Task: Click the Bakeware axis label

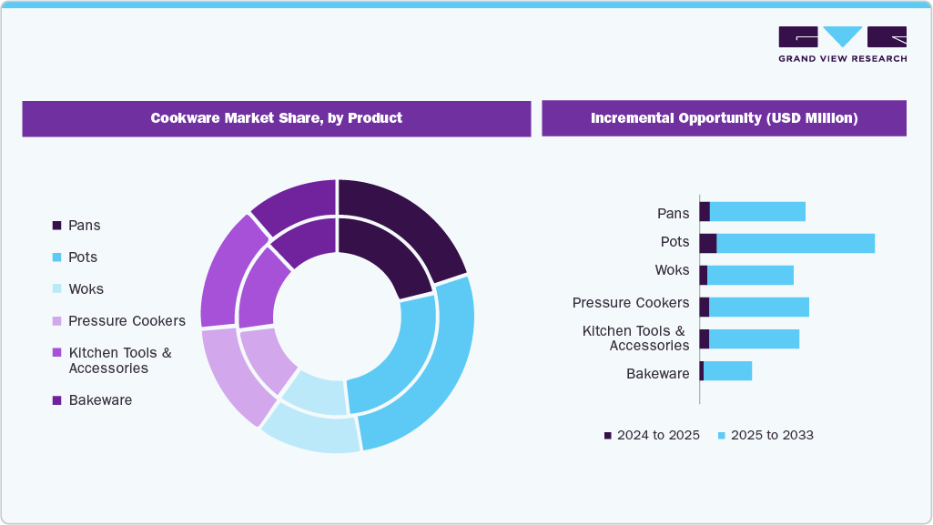Action: coord(657,373)
